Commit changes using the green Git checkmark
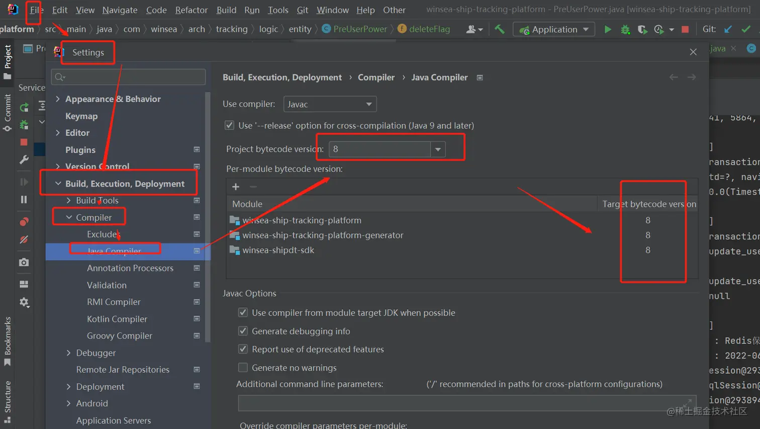The image size is (760, 429). coord(746,29)
